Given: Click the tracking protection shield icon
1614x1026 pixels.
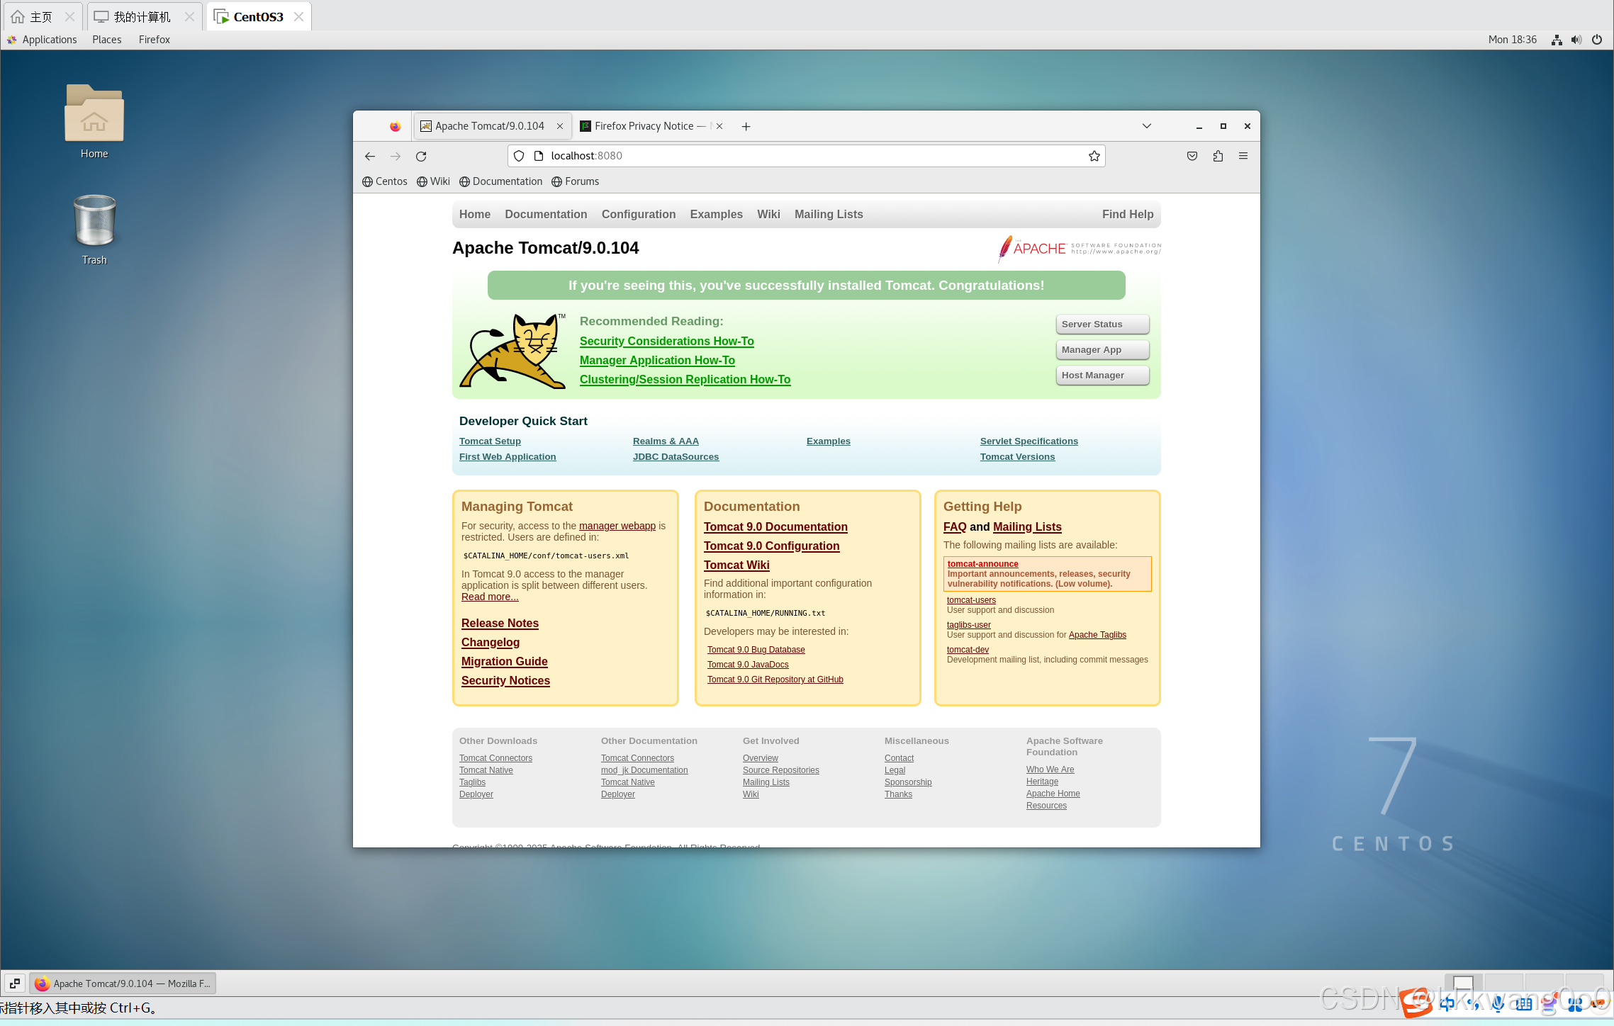Looking at the screenshot, I should pos(519,156).
